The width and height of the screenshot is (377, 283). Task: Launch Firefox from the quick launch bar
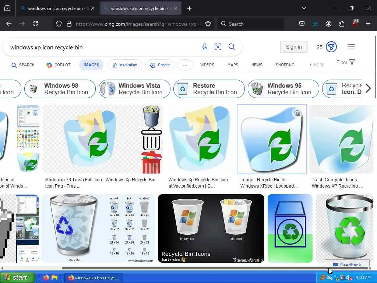click(46, 277)
